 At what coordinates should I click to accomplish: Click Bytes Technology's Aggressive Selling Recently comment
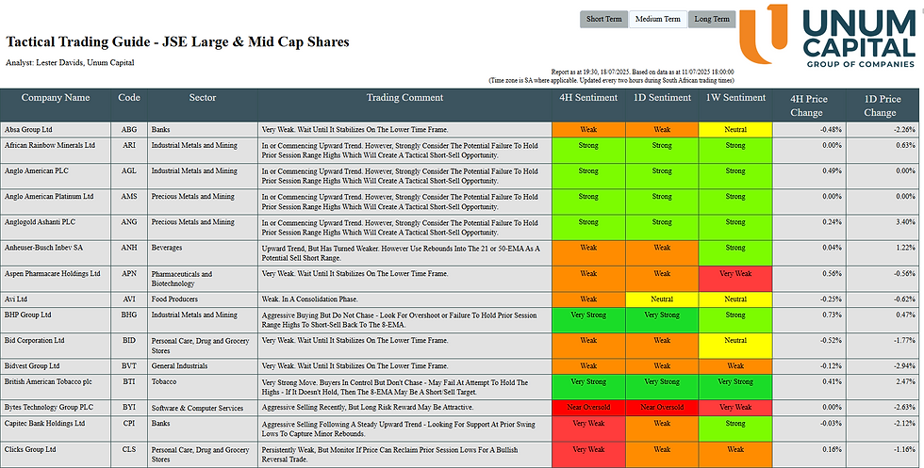368,408
